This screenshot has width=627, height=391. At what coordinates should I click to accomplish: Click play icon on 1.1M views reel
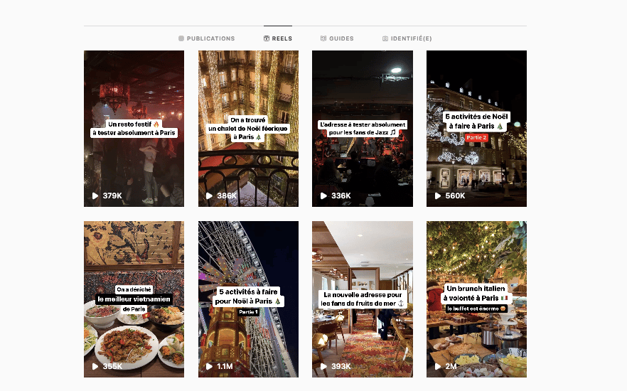click(x=209, y=366)
